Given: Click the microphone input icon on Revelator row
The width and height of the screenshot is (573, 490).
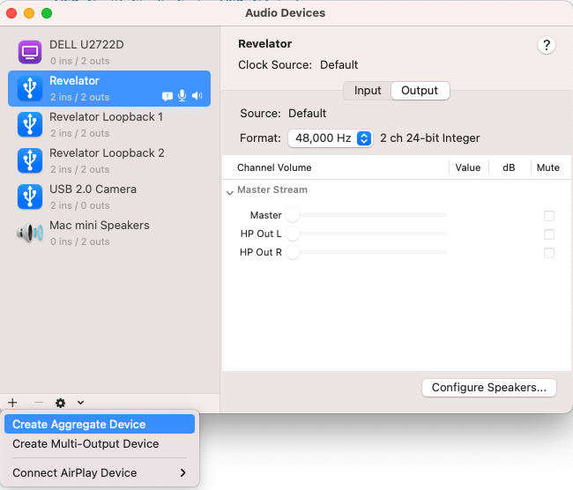Looking at the screenshot, I should pos(182,96).
